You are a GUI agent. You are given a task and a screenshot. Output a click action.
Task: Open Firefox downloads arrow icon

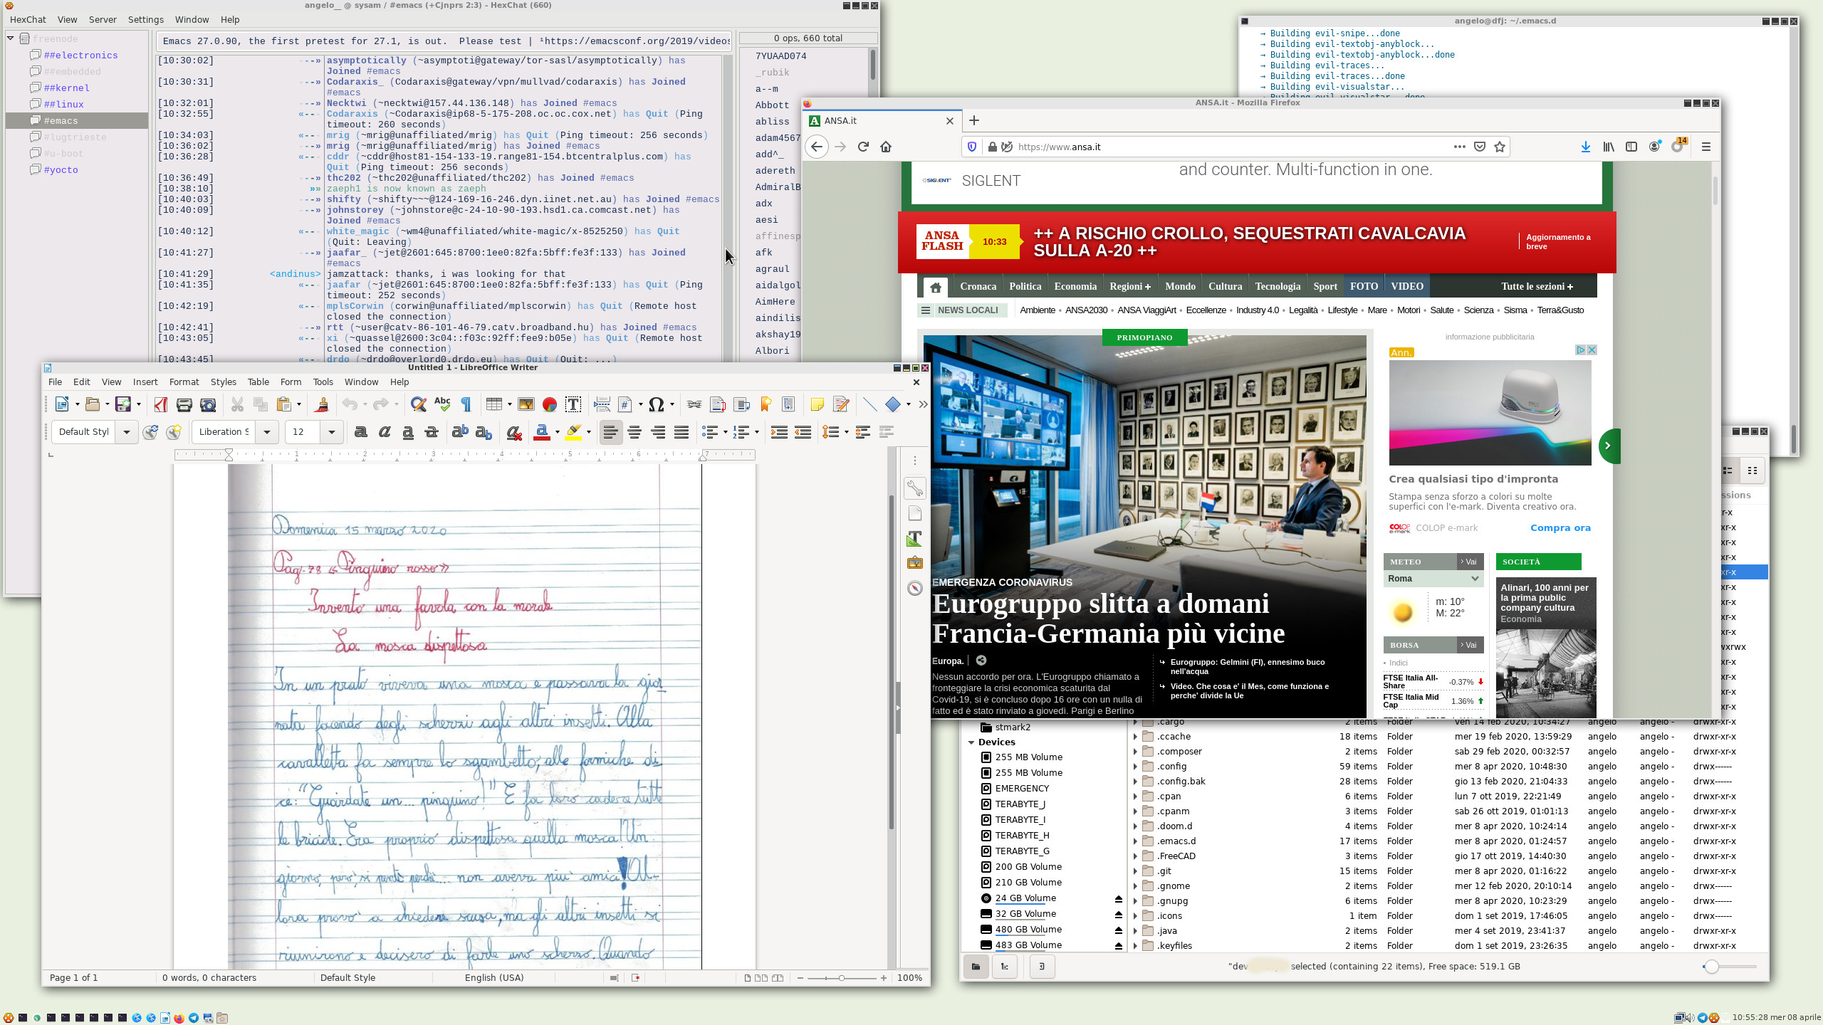click(1585, 147)
